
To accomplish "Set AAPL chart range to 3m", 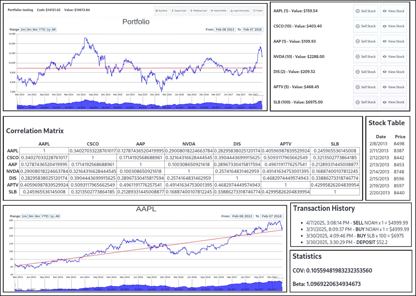I will 31,216.
